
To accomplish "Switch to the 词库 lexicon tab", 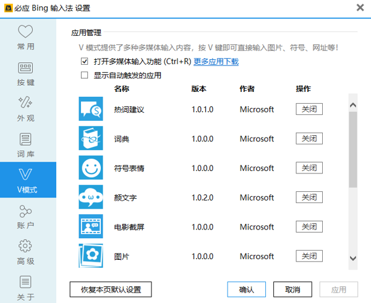I will coord(26,144).
